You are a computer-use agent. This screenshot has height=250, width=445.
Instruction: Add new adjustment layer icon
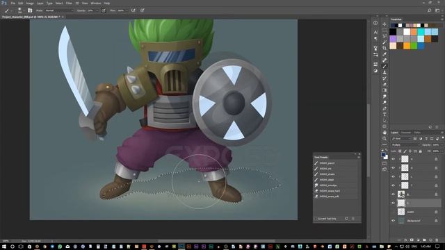point(418,240)
